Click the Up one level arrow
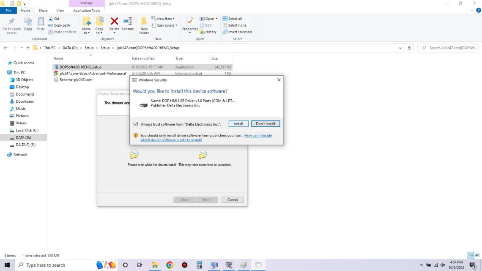Image resolution: width=482 pixels, height=271 pixels. pyautogui.click(x=28, y=48)
